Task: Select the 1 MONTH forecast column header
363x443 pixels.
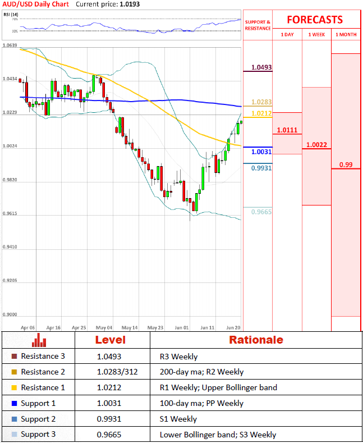Action: tap(346, 34)
